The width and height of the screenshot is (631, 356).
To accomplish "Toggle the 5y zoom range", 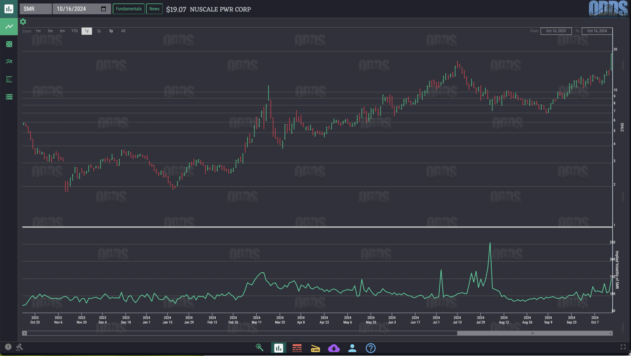I will pyautogui.click(x=110, y=31).
